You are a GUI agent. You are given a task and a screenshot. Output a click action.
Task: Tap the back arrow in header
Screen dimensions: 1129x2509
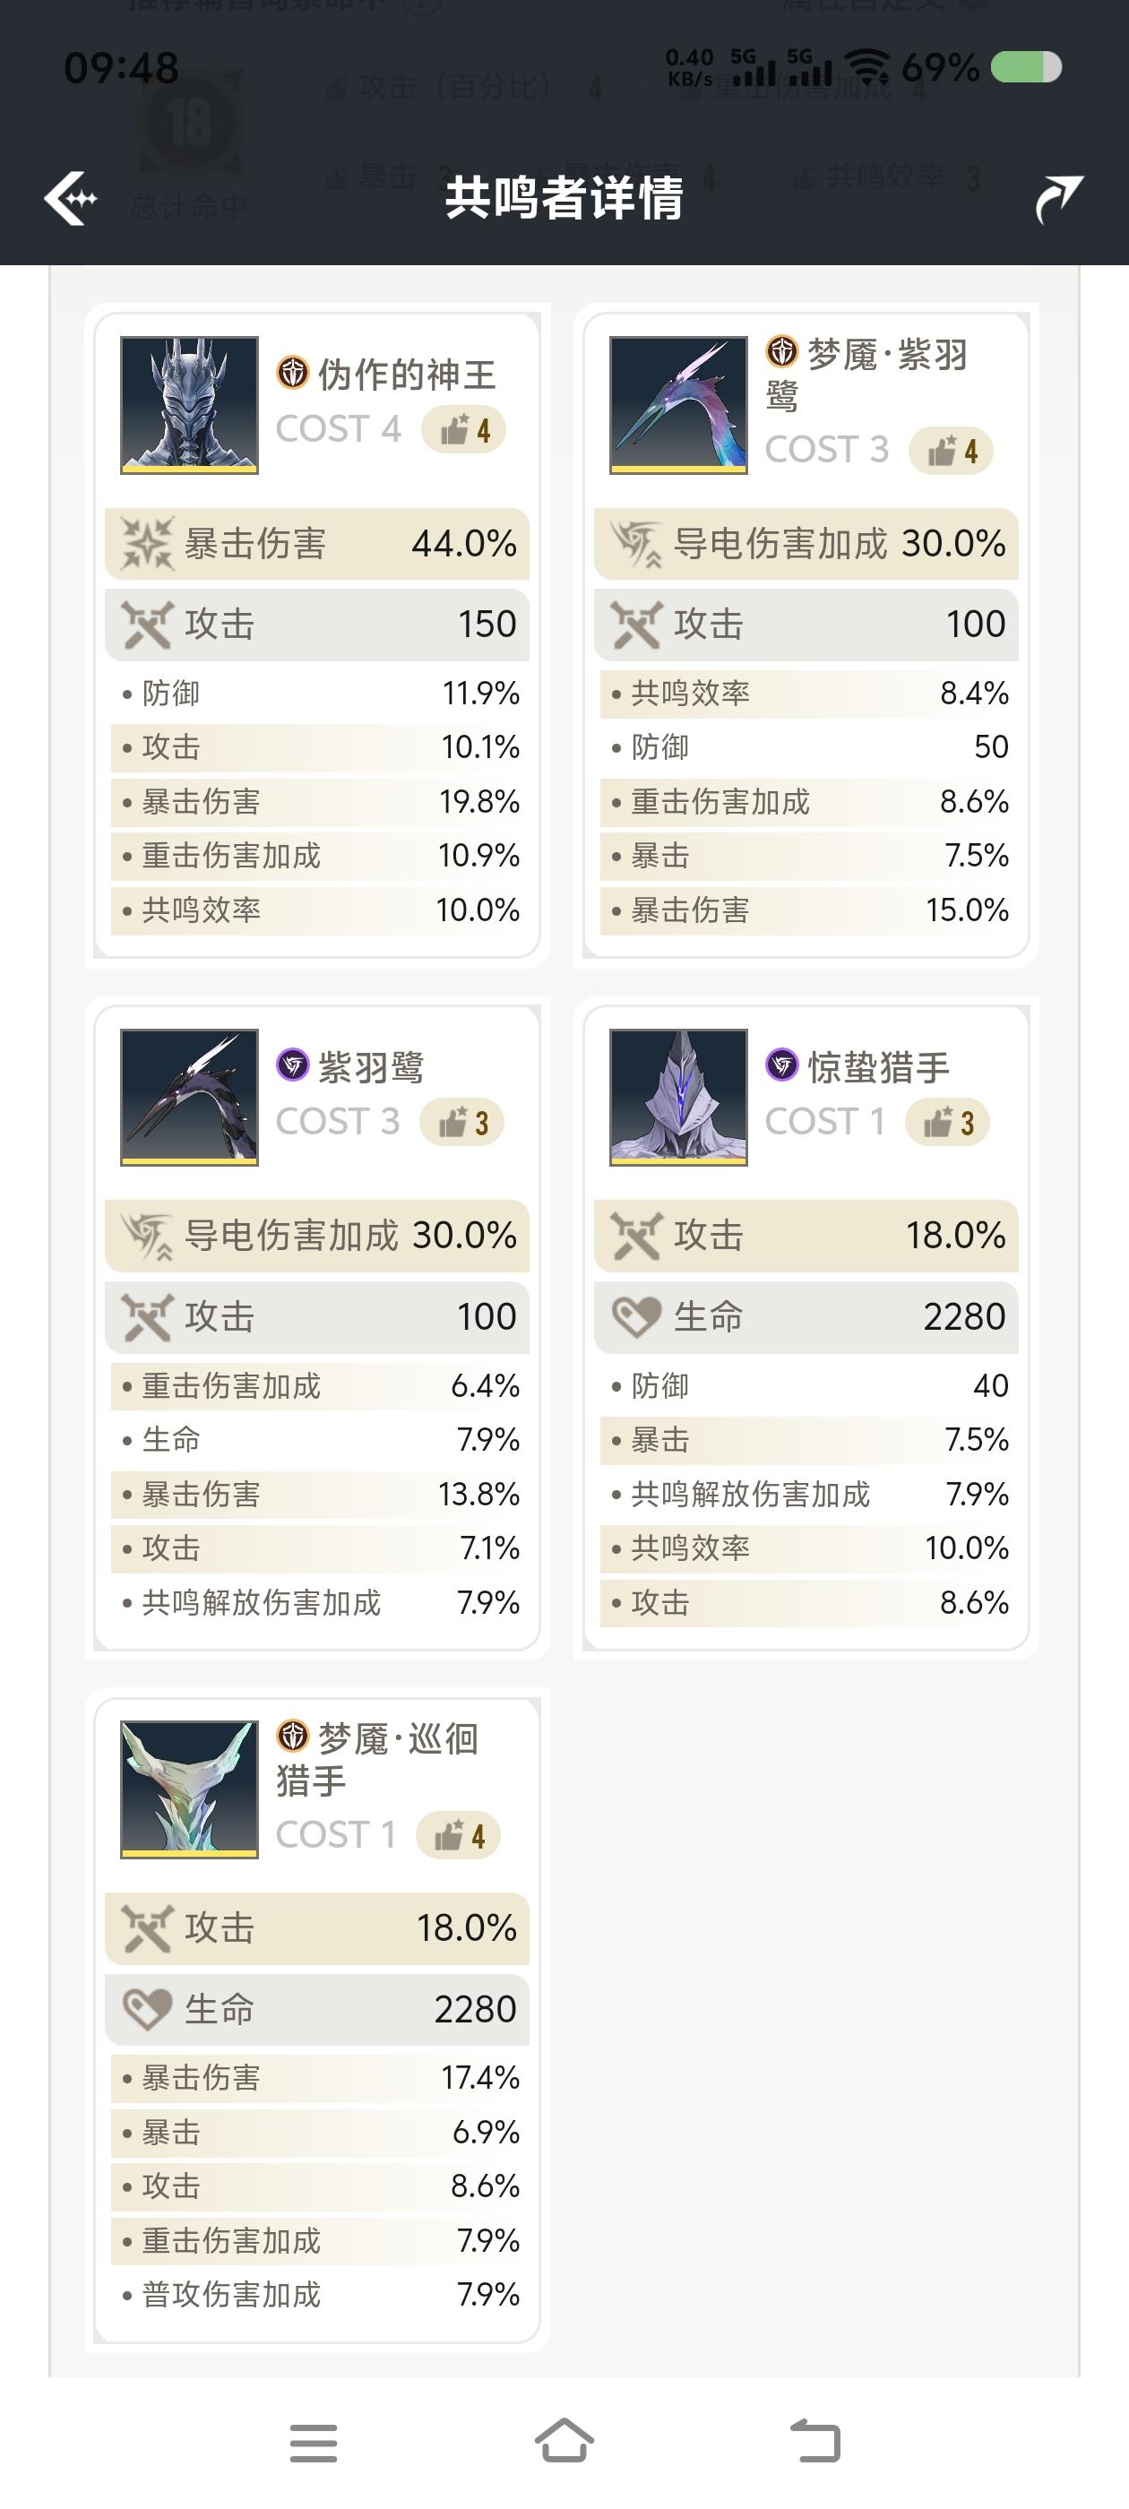70,199
